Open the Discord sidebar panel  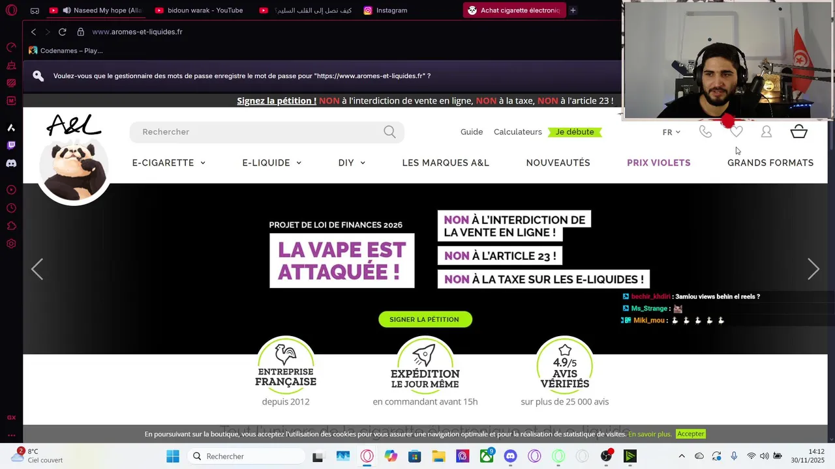click(11, 163)
